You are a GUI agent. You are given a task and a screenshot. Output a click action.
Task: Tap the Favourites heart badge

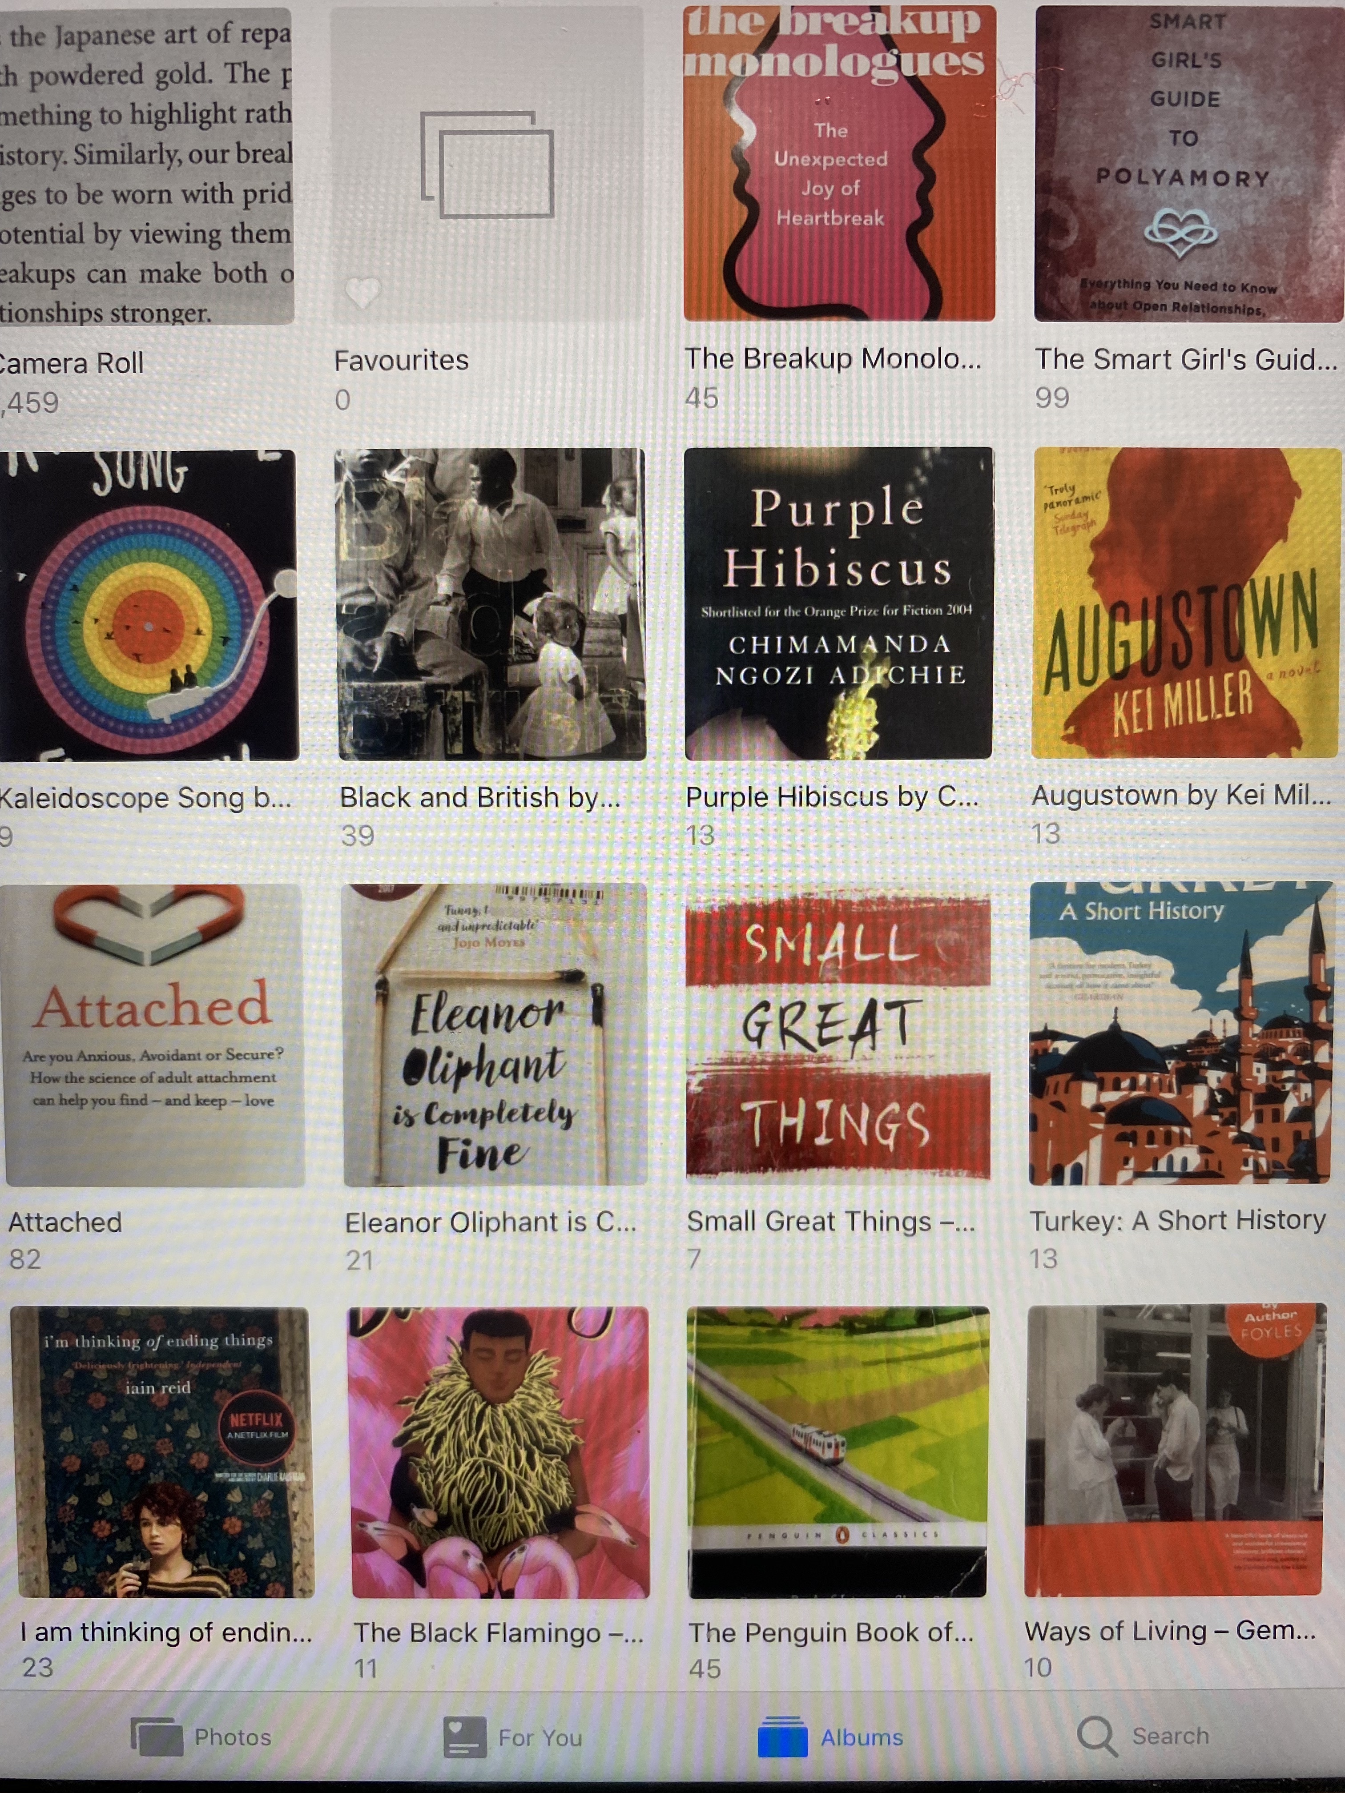(362, 293)
